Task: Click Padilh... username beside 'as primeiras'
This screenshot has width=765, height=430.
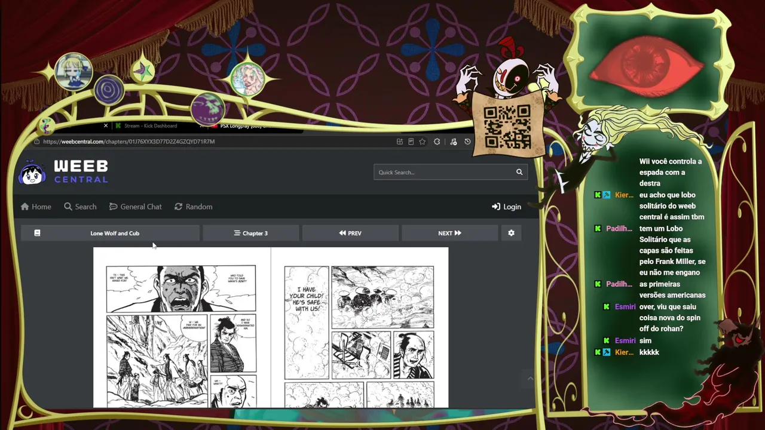Action: 619,284
